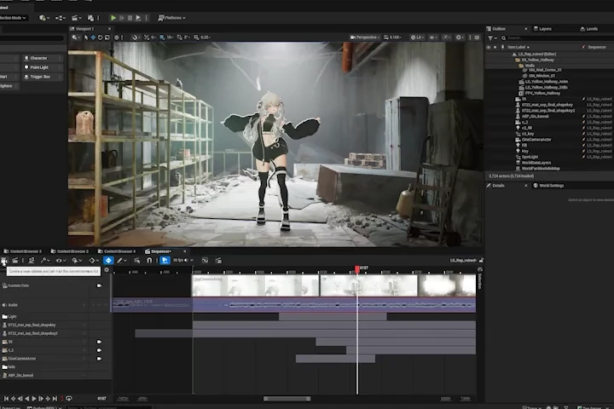Toggle rotation snap icon in viewport toolbar
The height and width of the screenshot is (409, 614).
(x=180, y=37)
